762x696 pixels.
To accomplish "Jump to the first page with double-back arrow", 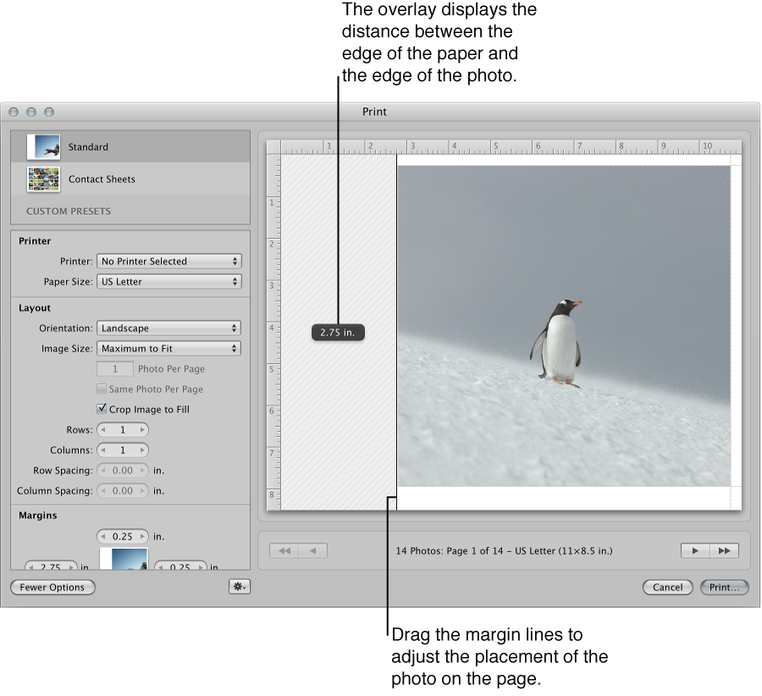I will [284, 550].
